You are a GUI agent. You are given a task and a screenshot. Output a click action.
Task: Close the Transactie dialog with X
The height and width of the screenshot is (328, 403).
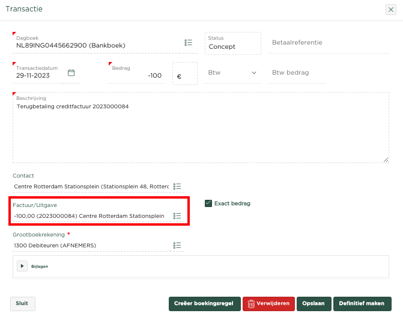click(390, 10)
